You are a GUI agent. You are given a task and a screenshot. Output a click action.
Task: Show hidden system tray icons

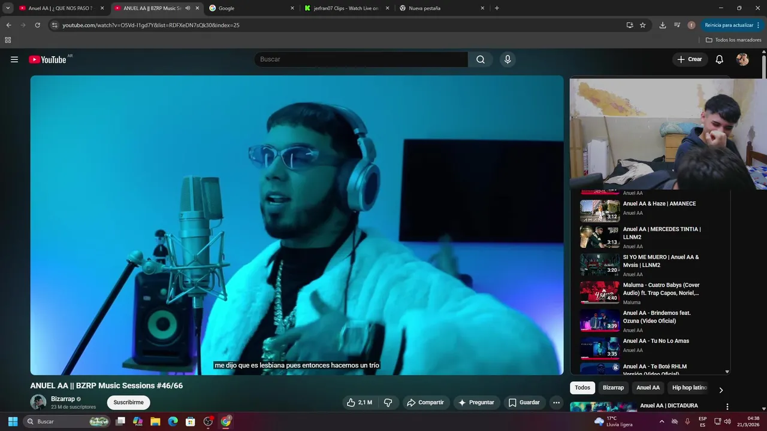pos(662,421)
